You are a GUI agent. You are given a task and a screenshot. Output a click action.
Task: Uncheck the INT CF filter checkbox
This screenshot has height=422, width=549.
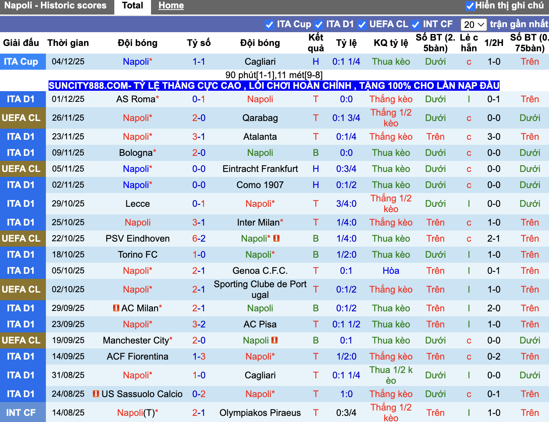point(415,25)
